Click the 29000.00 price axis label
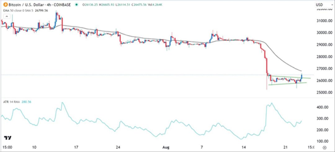This screenshot has height=152, width=335. click(x=324, y=45)
